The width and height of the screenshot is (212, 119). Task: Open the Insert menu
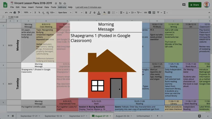tap(31, 7)
